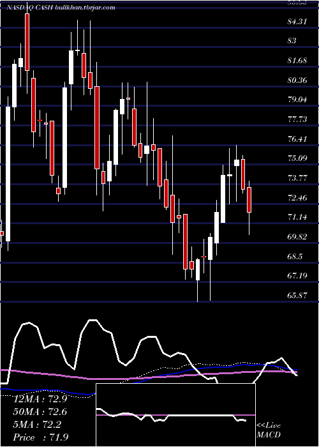Screen dimensions: 319x447
Task: Click the 72.46 price axis label
Action: point(297,198)
